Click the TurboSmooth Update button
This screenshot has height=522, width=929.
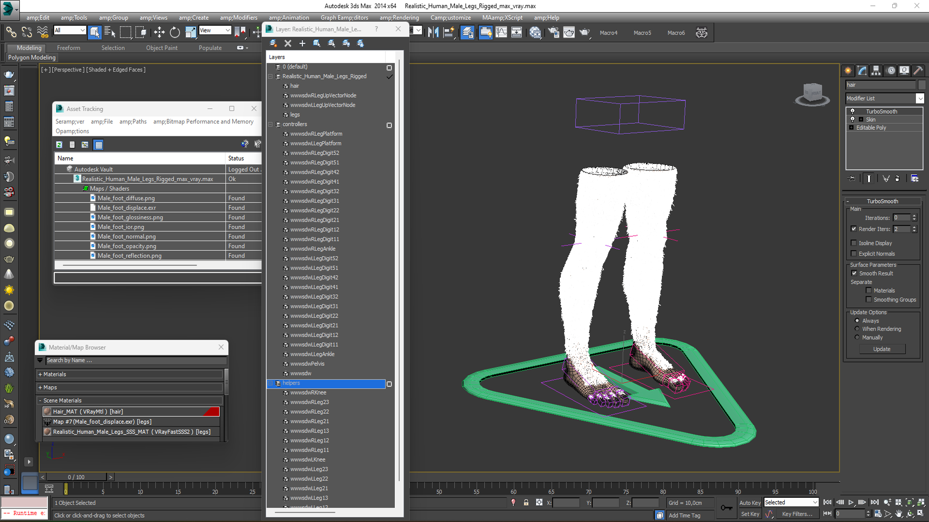[882, 349]
